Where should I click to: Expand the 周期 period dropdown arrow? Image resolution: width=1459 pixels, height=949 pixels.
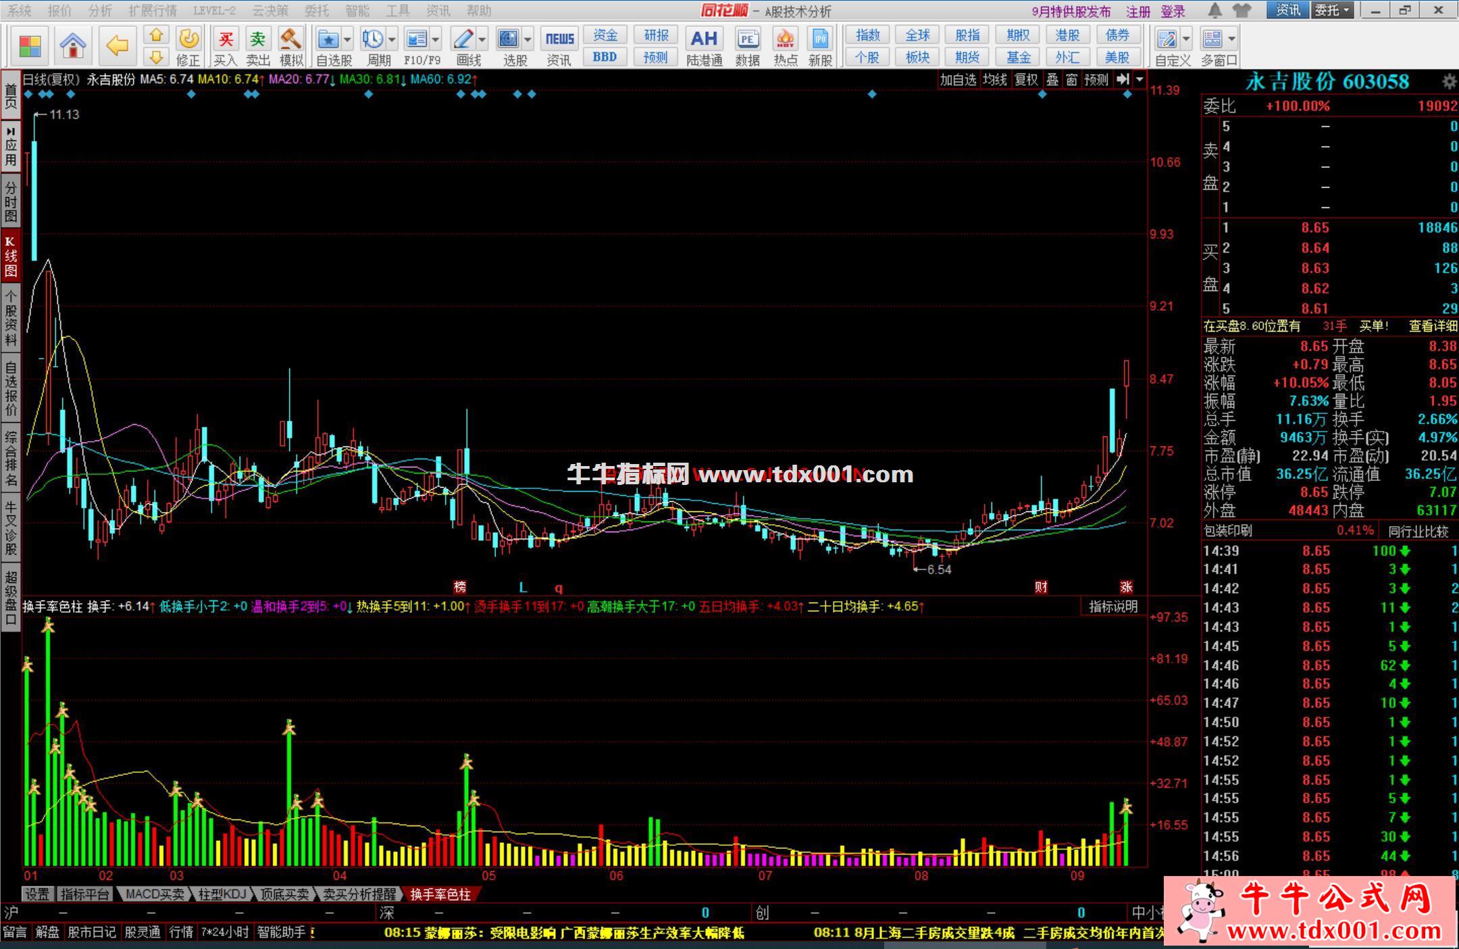point(391,39)
